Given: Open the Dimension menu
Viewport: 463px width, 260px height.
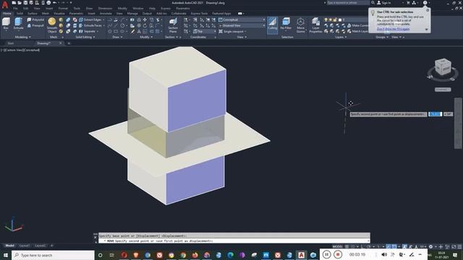Looking at the screenshot, I should point(105,9).
